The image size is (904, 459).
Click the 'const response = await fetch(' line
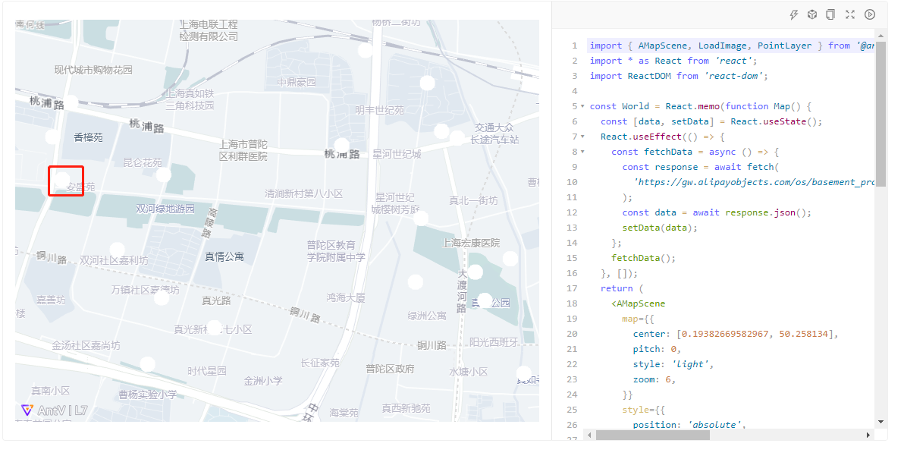point(701,167)
